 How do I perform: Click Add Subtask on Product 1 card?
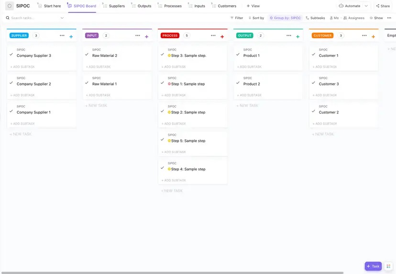249,67
